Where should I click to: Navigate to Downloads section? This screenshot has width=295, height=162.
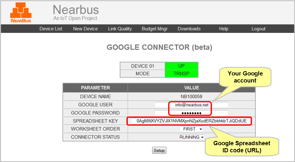point(189,29)
